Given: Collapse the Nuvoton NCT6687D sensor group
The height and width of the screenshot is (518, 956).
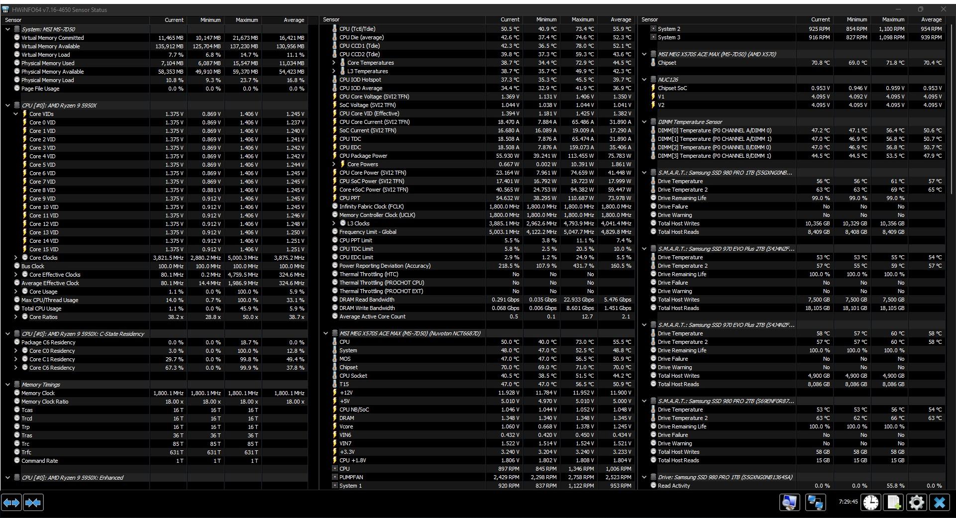Looking at the screenshot, I should pyautogui.click(x=326, y=333).
